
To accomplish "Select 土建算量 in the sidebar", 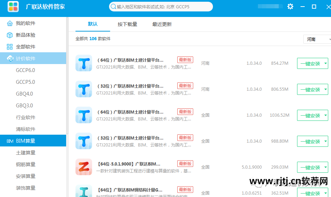I will pos(26,153).
